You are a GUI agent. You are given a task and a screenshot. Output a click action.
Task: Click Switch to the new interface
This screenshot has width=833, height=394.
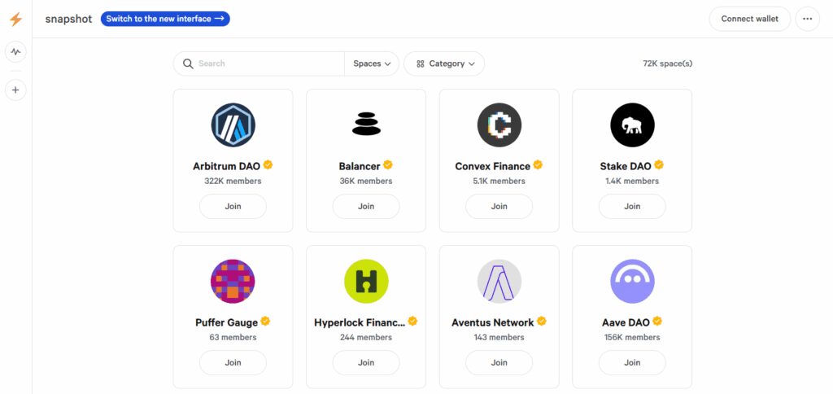(165, 19)
